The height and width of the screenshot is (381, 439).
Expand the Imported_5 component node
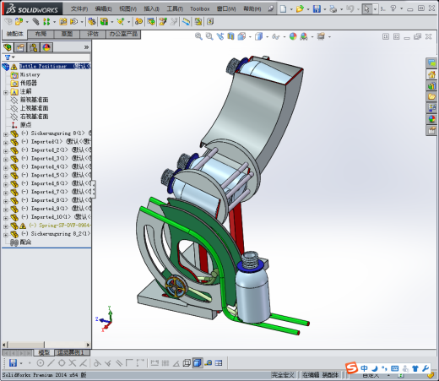tap(6, 177)
